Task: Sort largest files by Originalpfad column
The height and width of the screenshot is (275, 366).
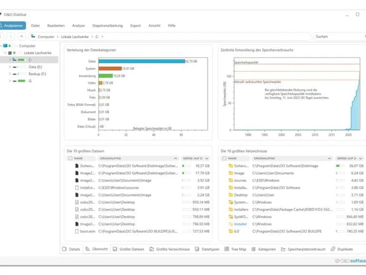Action: coord(138,158)
